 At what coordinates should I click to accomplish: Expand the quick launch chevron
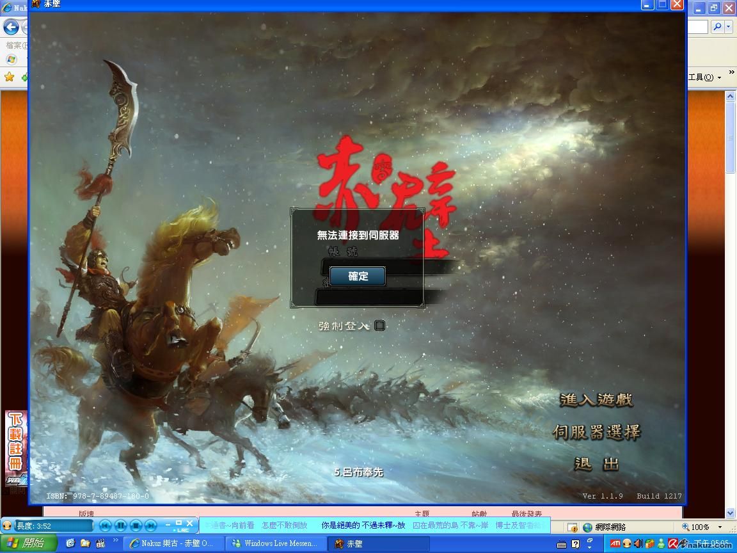tap(115, 540)
